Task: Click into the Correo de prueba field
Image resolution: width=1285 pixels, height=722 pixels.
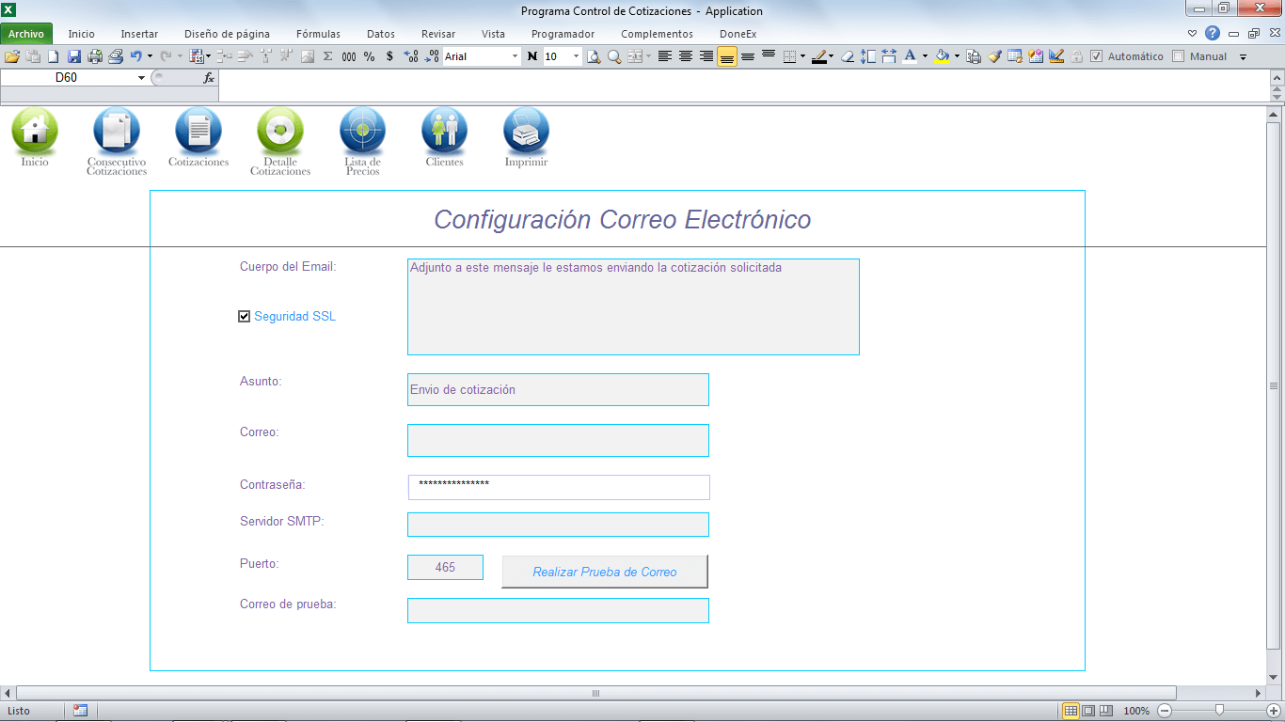Action: 558,610
